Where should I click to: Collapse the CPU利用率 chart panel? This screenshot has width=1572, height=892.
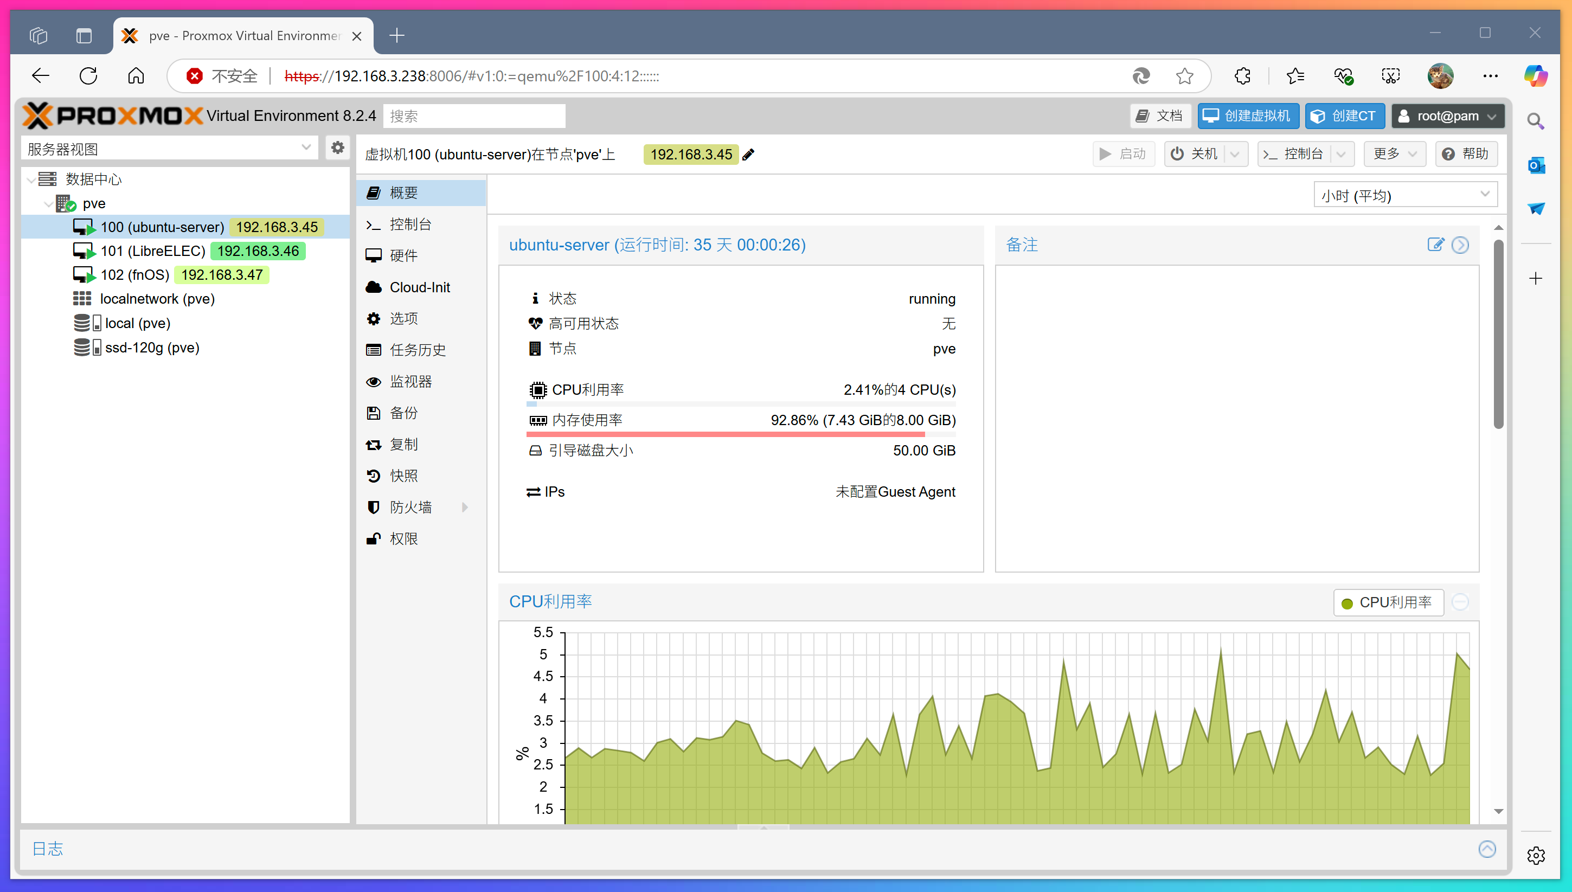[1460, 602]
